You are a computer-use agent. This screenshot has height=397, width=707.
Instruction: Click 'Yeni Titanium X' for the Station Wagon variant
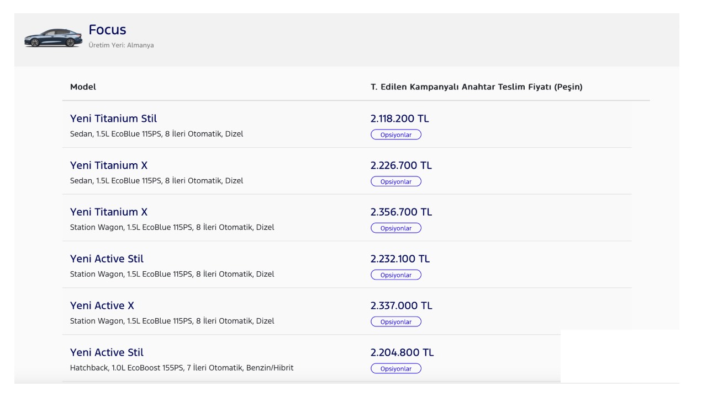pos(109,212)
